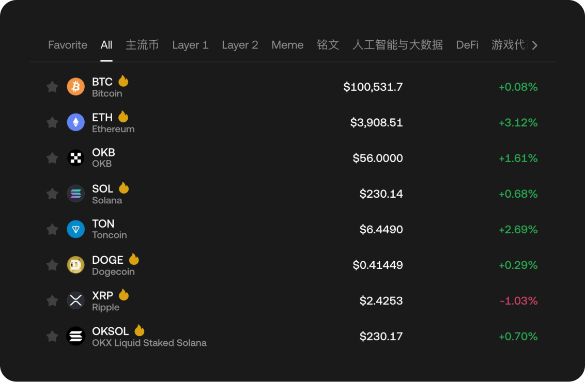Expand more categories with right arrow chevron
585x382 pixels.
(535, 45)
